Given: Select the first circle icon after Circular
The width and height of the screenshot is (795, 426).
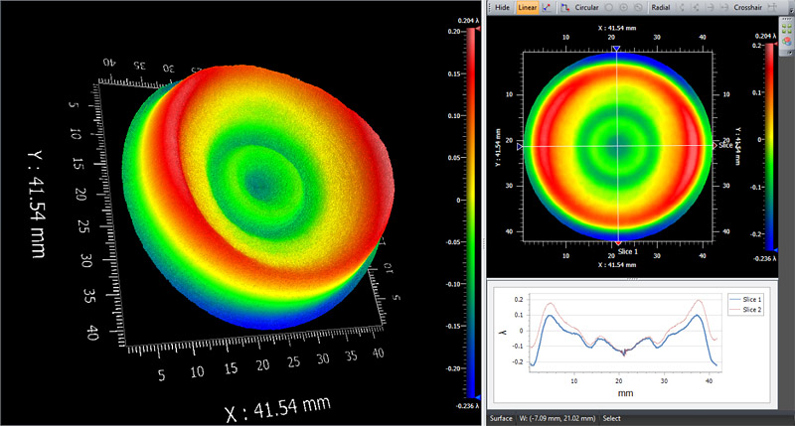Looking at the screenshot, I should coord(610,7).
